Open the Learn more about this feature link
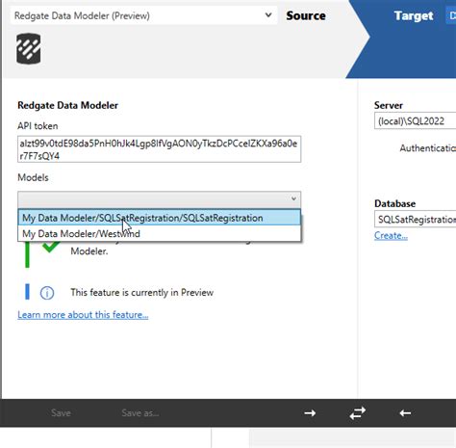This screenshot has width=456, height=448. pos(83,315)
